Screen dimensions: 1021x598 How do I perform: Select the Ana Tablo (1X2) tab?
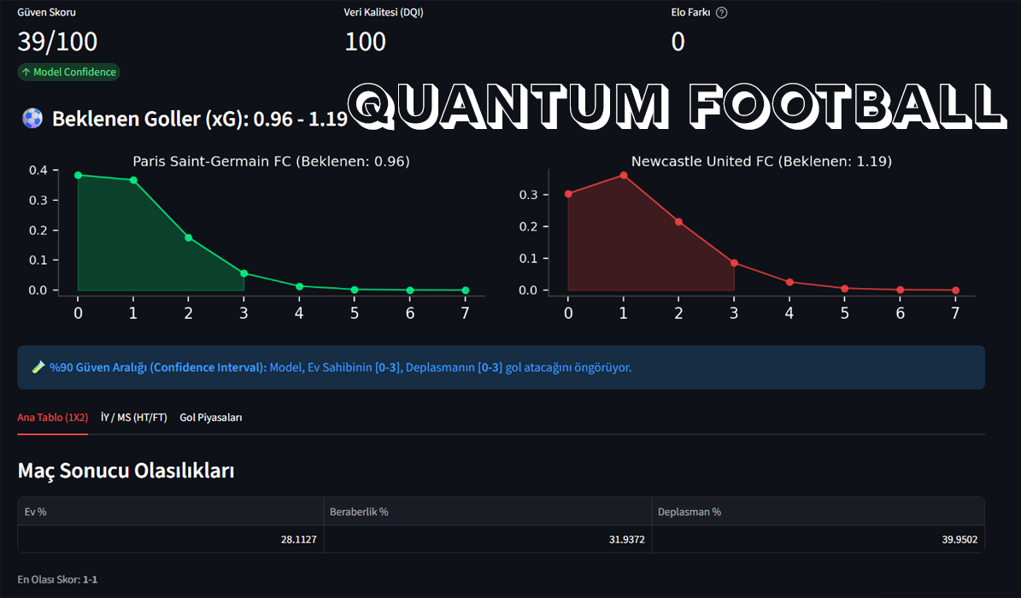pos(52,418)
